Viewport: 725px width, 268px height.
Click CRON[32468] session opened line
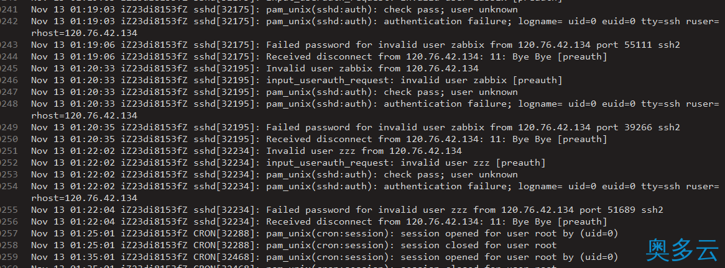pyautogui.click(x=325, y=257)
